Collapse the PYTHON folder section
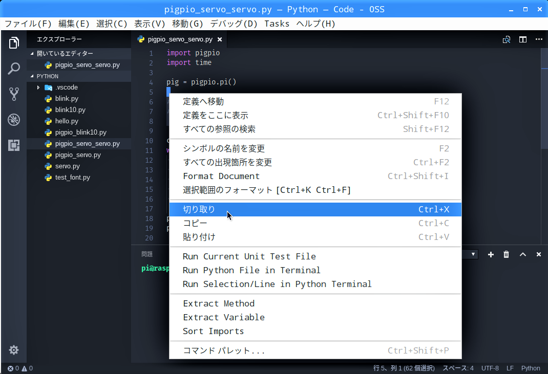Image resolution: width=548 pixels, height=374 pixels. (x=79, y=76)
